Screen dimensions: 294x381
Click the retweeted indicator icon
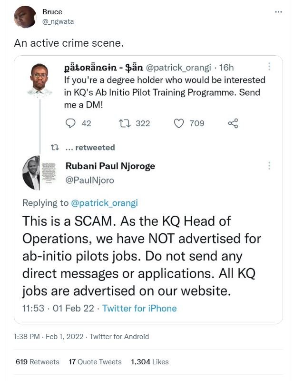point(55,148)
